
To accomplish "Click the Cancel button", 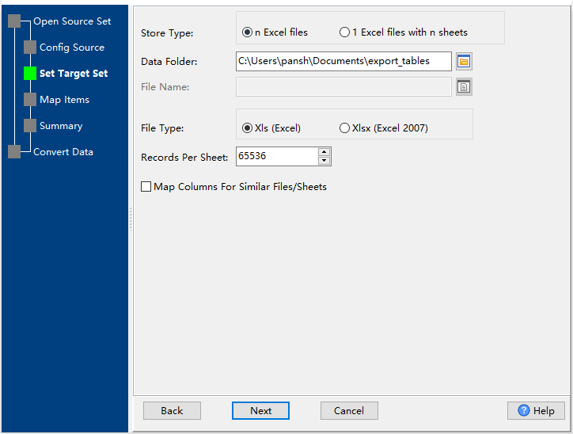I will pyautogui.click(x=349, y=410).
